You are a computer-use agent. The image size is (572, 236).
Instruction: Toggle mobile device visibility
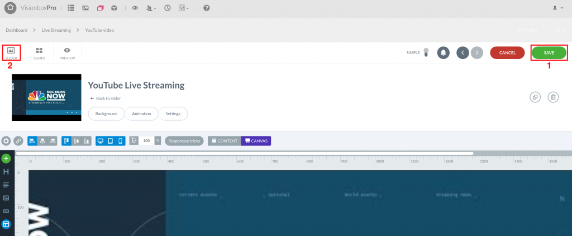[x=121, y=141]
